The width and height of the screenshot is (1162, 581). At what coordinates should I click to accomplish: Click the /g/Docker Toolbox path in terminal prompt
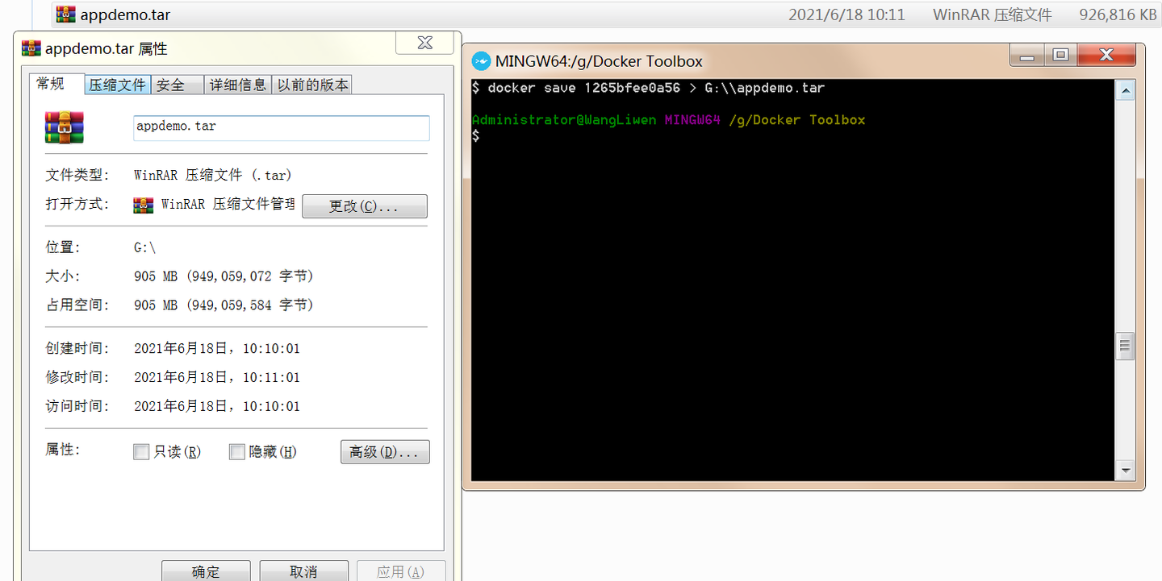pyautogui.click(x=797, y=120)
